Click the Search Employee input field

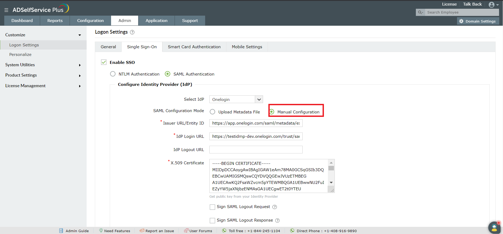[462, 12]
